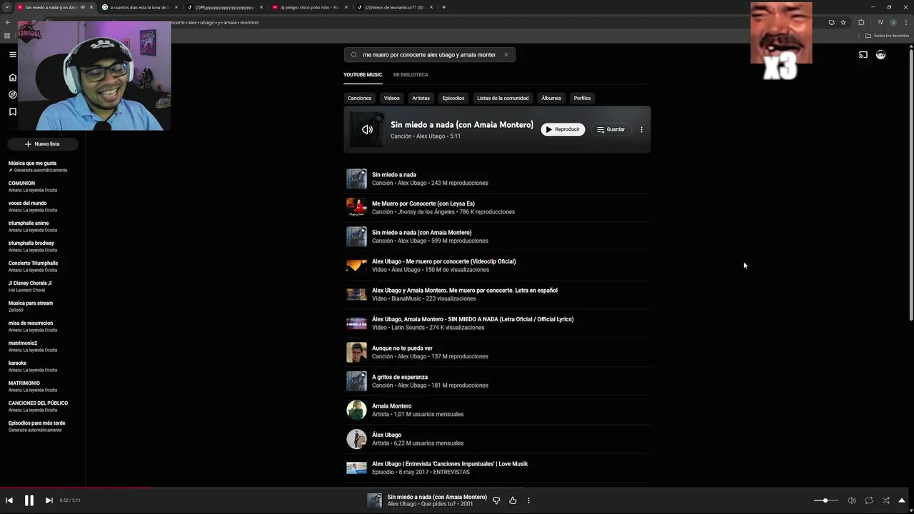
Task: Mute the player volume
Action: (x=851, y=500)
